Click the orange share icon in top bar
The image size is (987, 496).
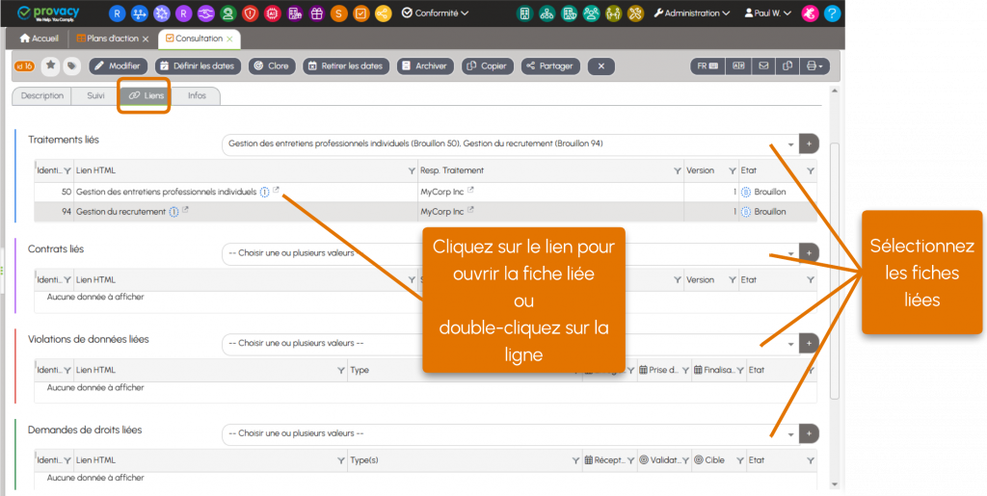[384, 13]
